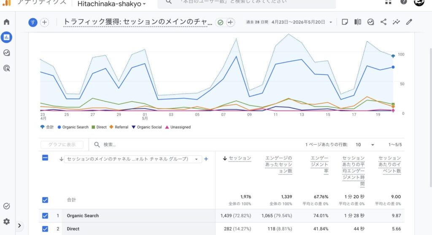Toggle Direct legend item
This screenshot has height=235, width=432.
99,127
